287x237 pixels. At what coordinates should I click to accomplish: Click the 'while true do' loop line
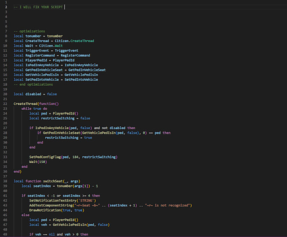34,109
